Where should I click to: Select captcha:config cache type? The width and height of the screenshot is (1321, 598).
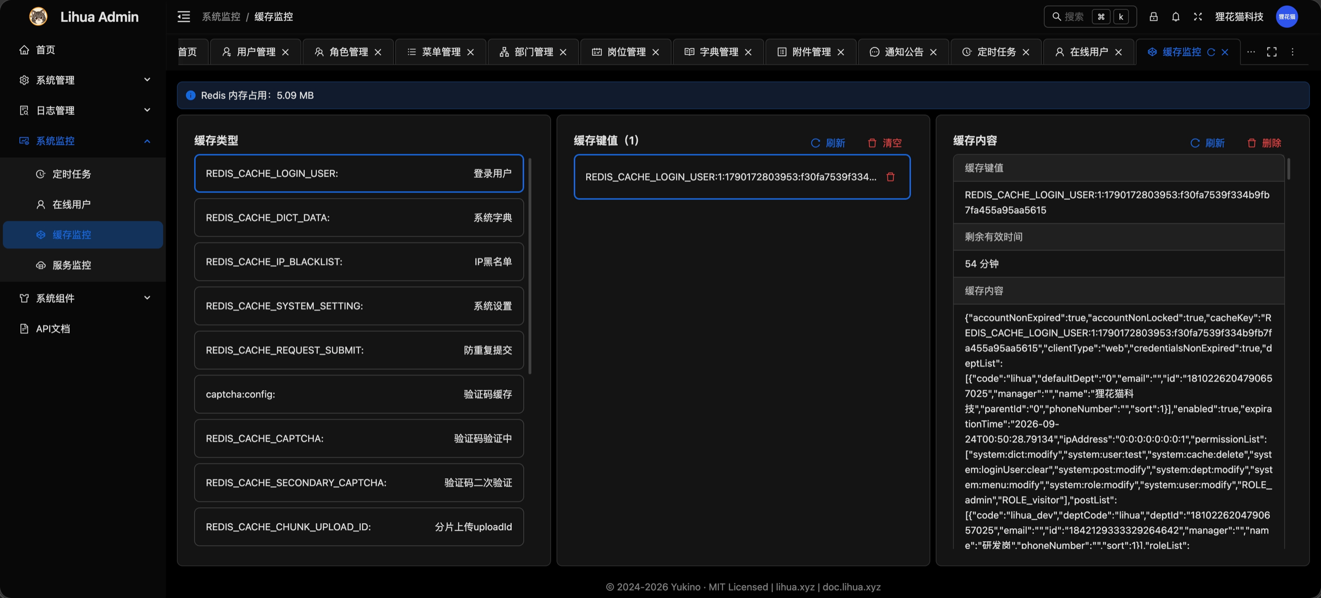359,394
